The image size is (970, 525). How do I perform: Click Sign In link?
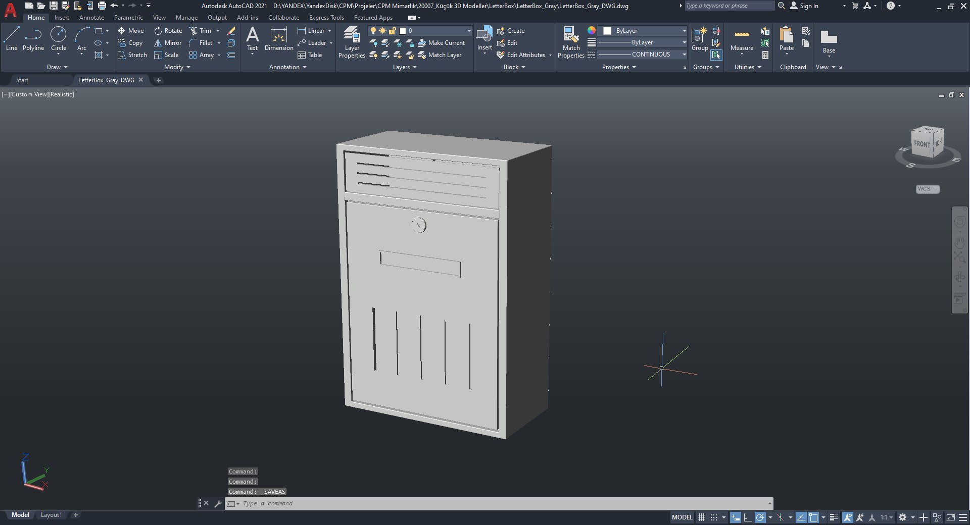tap(804, 6)
